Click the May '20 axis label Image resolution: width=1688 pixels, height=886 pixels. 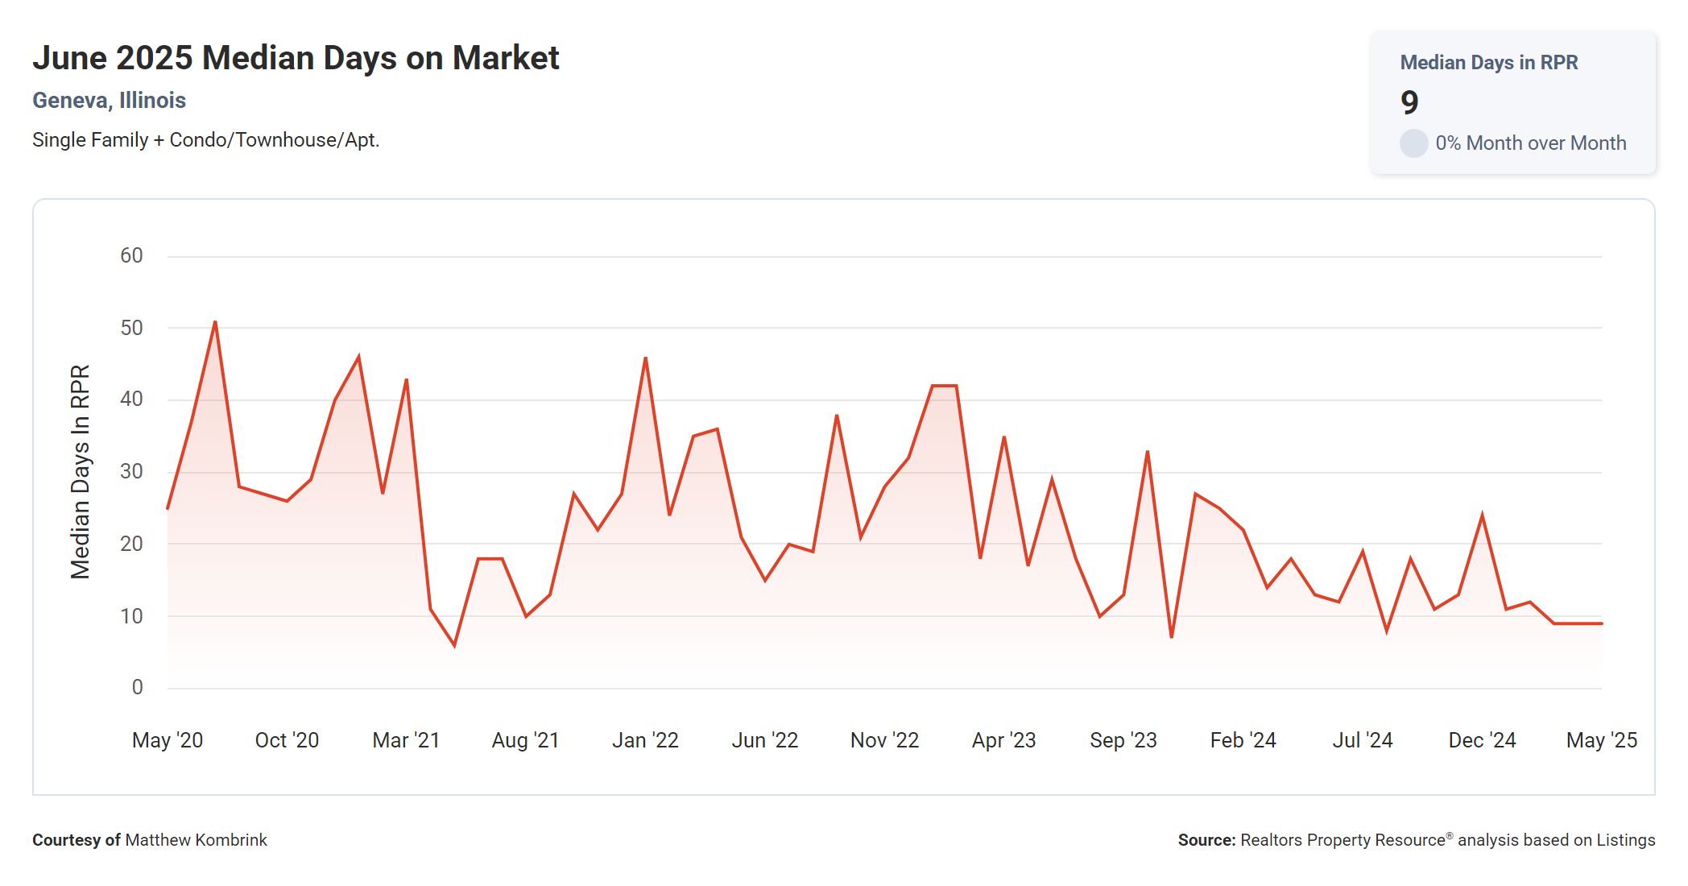(x=168, y=740)
